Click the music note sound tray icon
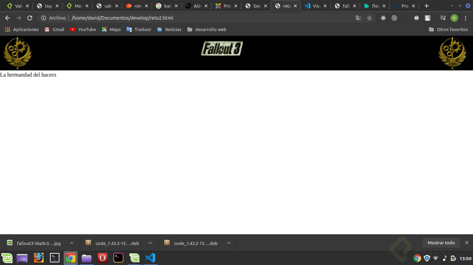 click(x=445, y=258)
